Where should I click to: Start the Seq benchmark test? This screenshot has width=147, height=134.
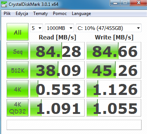tap(18, 51)
